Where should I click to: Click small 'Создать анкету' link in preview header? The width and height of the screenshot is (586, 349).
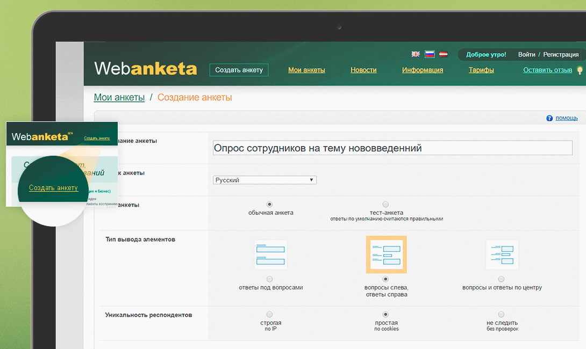coord(97,138)
